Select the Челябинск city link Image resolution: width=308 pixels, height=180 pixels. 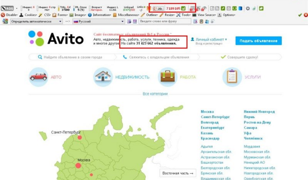(253, 138)
